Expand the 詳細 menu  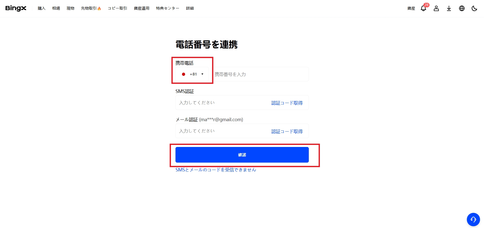click(x=190, y=8)
